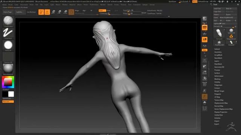Viewport: 241px width, 135px height.
Task: Adjust the Z Intensity slider
Action: tap(110, 13)
